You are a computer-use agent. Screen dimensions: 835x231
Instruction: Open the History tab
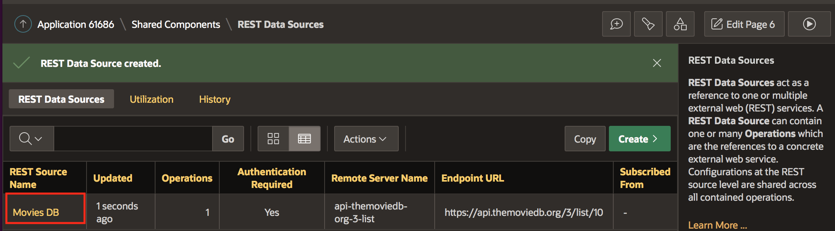tap(215, 99)
